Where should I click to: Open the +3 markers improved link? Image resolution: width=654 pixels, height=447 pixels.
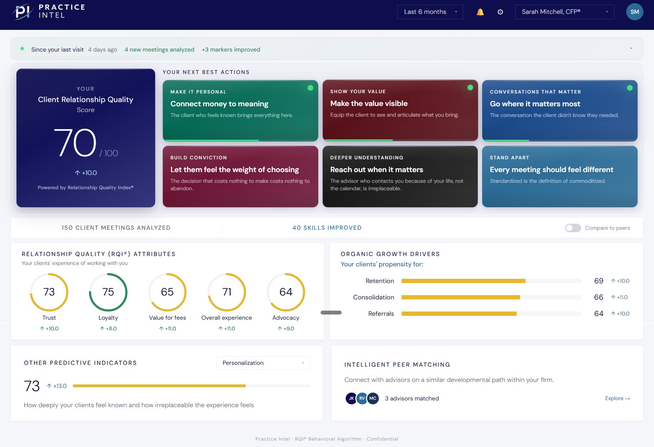(231, 49)
